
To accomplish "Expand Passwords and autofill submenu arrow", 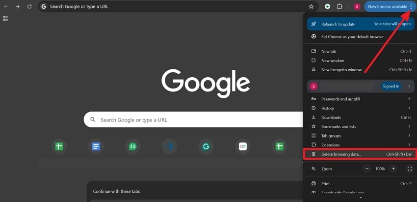I will click(x=409, y=99).
